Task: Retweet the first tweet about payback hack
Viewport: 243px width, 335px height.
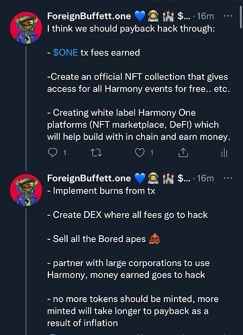Action: point(96,153)
